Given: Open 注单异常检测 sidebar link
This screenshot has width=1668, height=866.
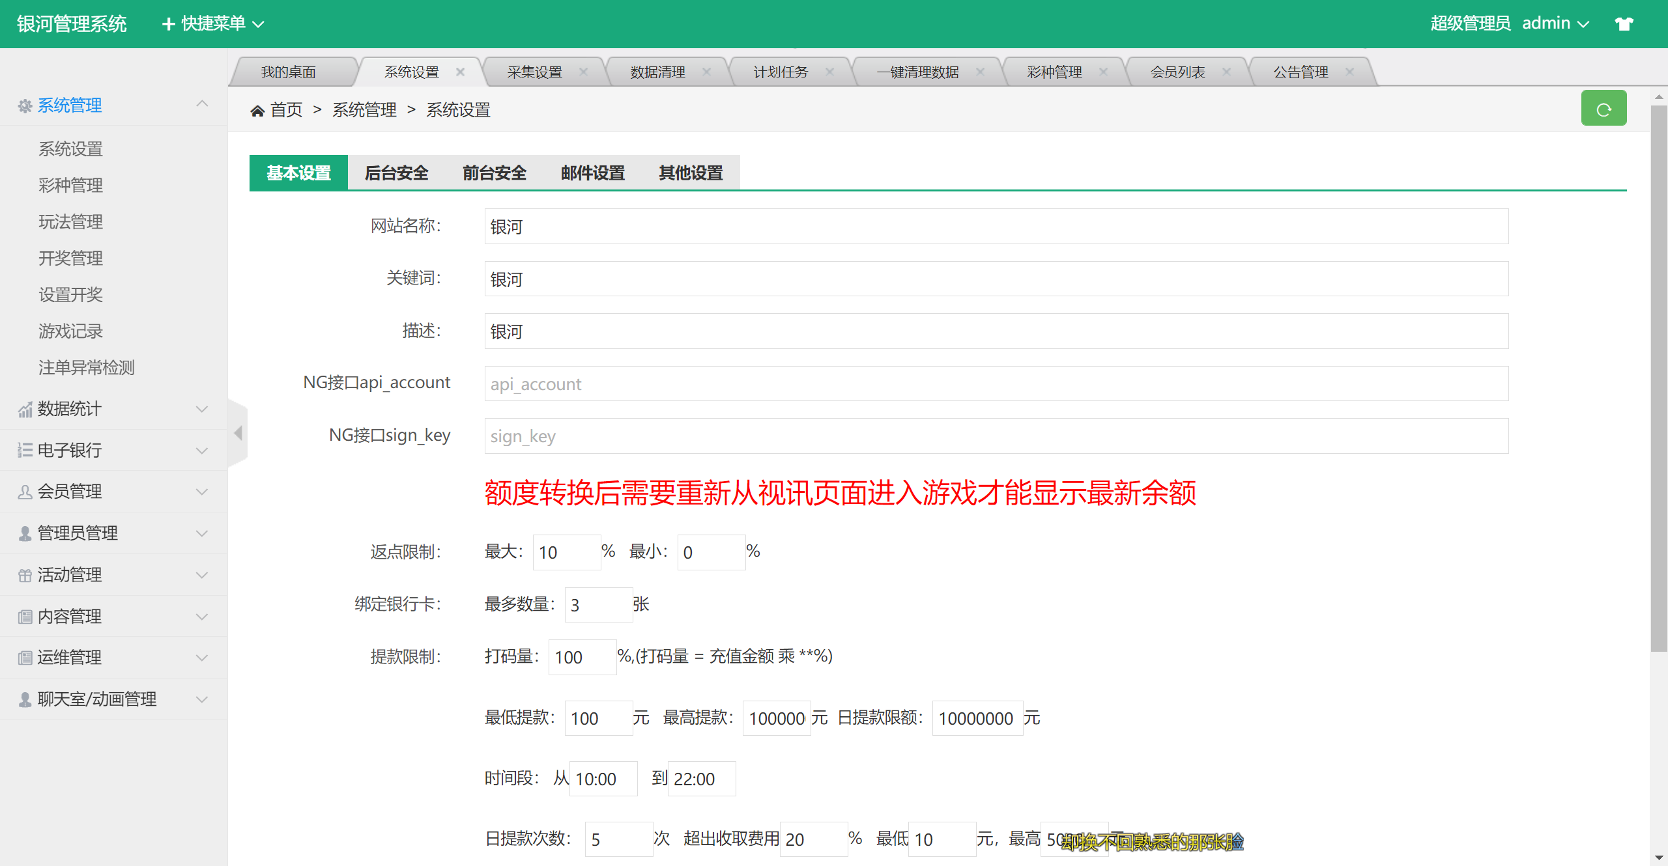Looking at the screenshot, I should [86, 368].
